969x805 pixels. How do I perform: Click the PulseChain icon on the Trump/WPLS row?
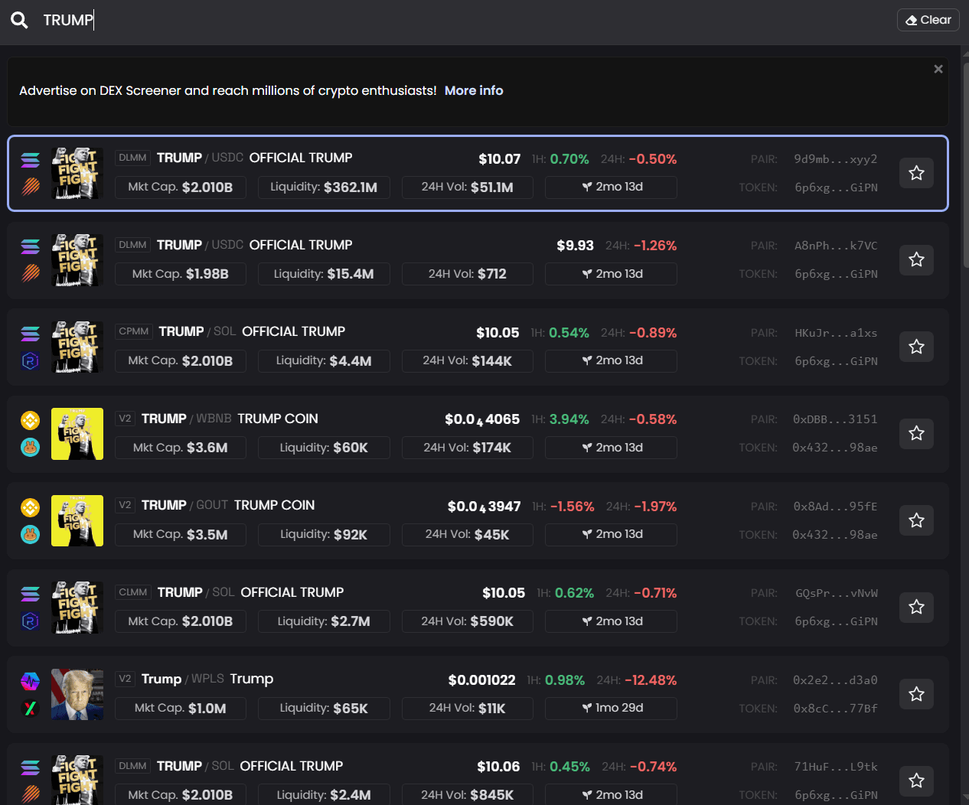(x=30, y=680)
